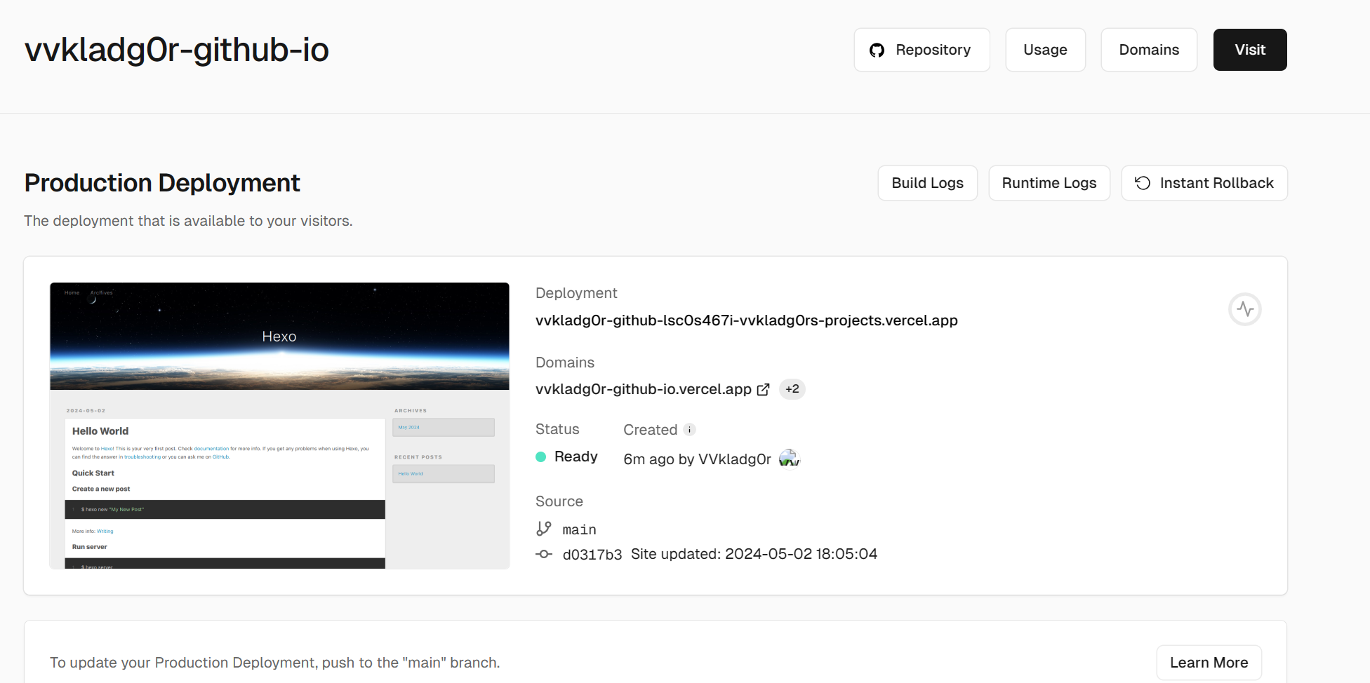
Task: Click the git branch icon next to main
Action: tap(544, 529)
